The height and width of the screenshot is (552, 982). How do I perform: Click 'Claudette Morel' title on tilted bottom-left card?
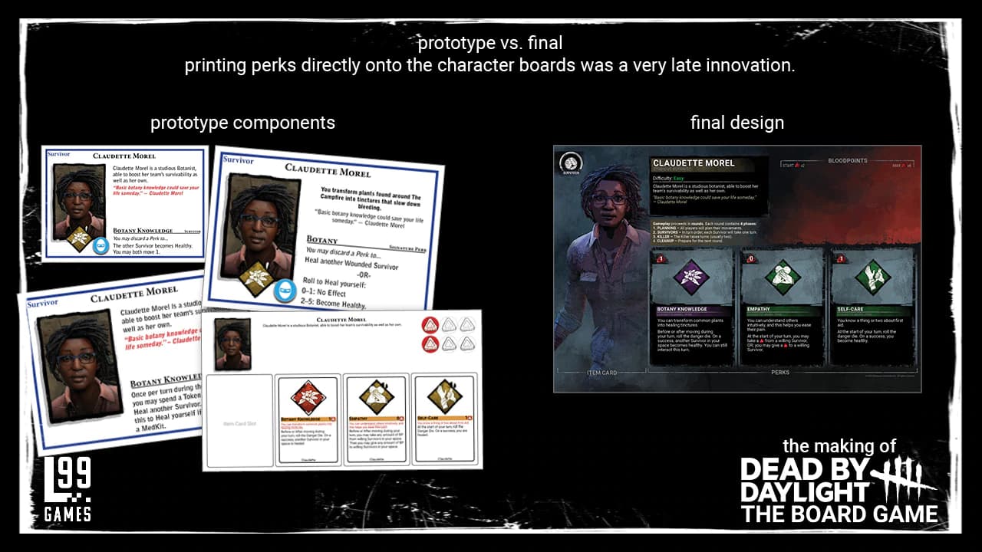coord(134,294)
